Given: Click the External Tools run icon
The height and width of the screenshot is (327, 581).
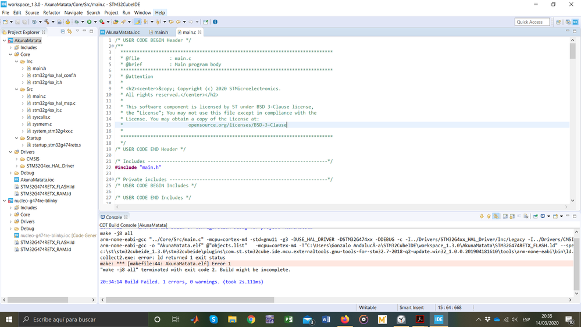Looking at the screenshot, I should [102, 22].
